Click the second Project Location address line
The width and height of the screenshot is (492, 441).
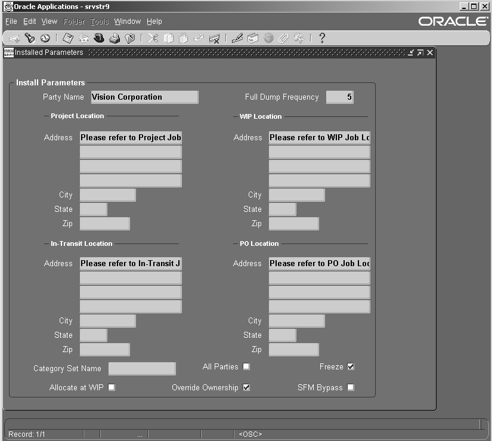coord(131,152)
